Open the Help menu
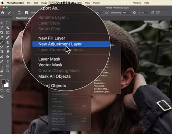172x134 pixels. [x=147, y=3]
